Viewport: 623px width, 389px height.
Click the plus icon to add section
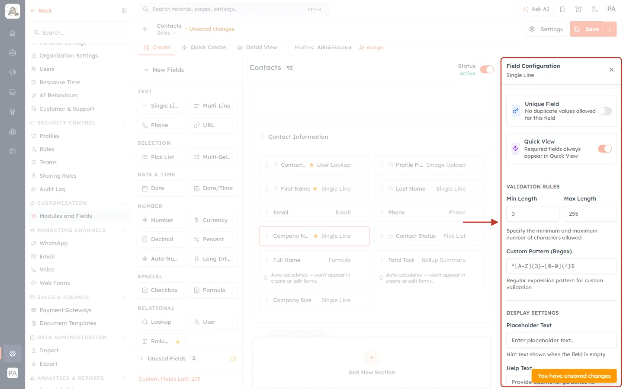pyautogui.click(x=372, y=357)
